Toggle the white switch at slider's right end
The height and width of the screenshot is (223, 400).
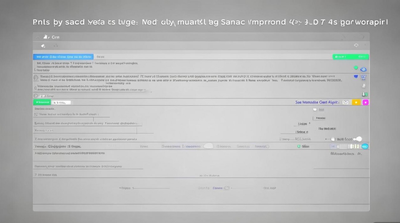click(359, 139)
